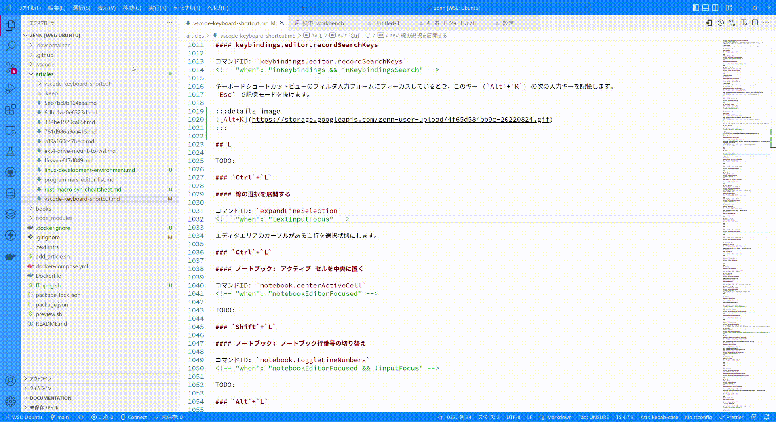Open the 編集(E) menu

[57, 8]
